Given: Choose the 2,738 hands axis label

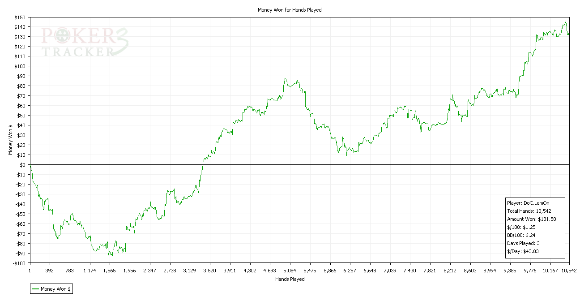Looking at the screenshot, I should tap(170, 271).
